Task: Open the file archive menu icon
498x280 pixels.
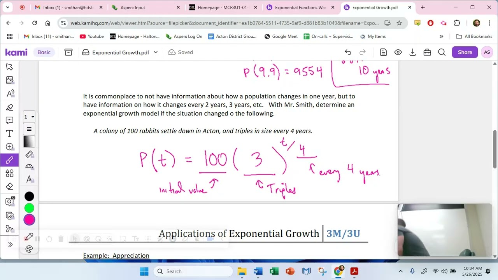Action: click(68, 52)
